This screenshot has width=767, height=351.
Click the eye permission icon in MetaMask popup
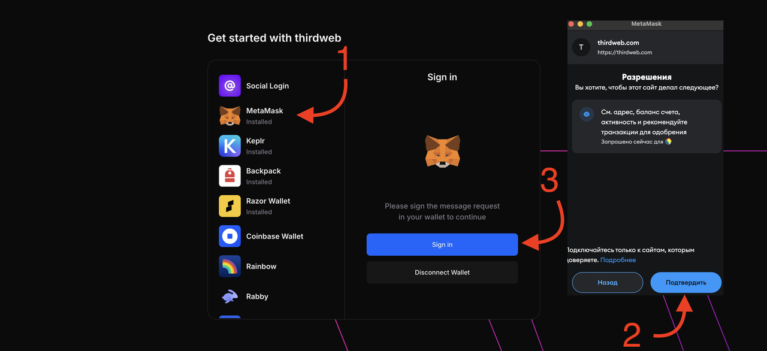pos(586,114)
